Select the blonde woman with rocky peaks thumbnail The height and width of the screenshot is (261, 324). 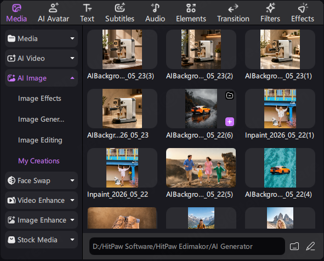pos(280,218)
